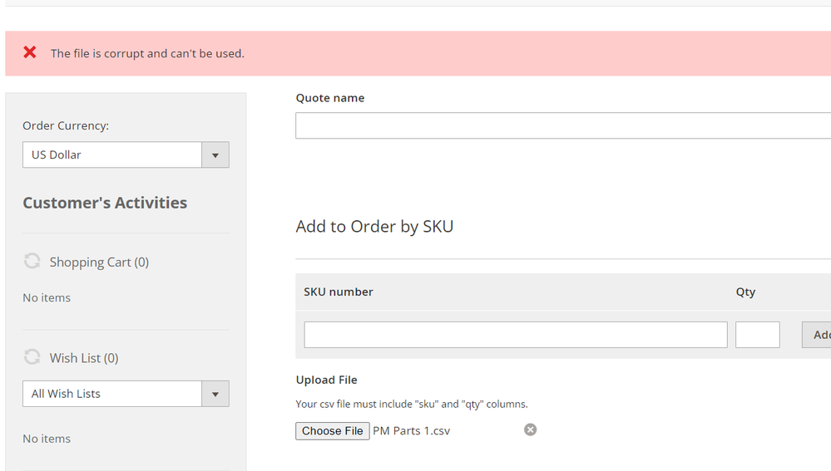This screenshot has width=831, height=471.
Task: Click into the Quote name field
Action: coord(562,125)
